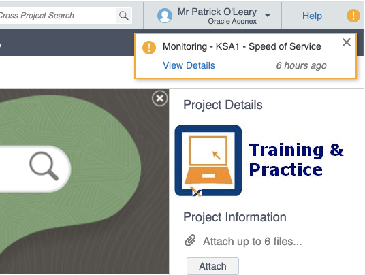
Task: Click the Training & Practice title text
Action: click(x=296, y=159)
